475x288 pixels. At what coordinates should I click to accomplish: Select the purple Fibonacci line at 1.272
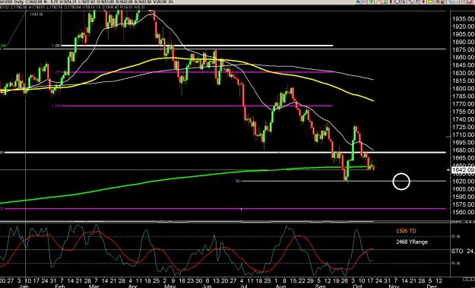197,72
